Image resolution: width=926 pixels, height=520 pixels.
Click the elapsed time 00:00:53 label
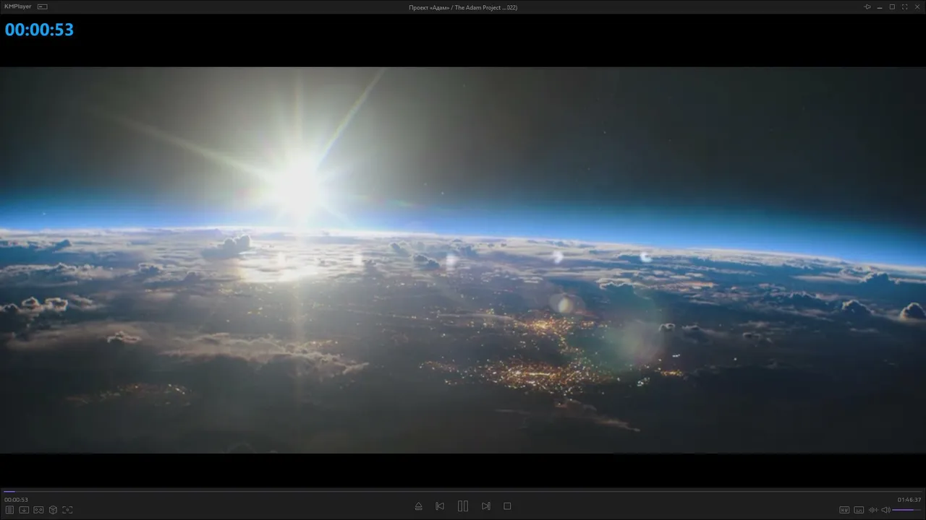pyautogui.click(x=16, y=500)
